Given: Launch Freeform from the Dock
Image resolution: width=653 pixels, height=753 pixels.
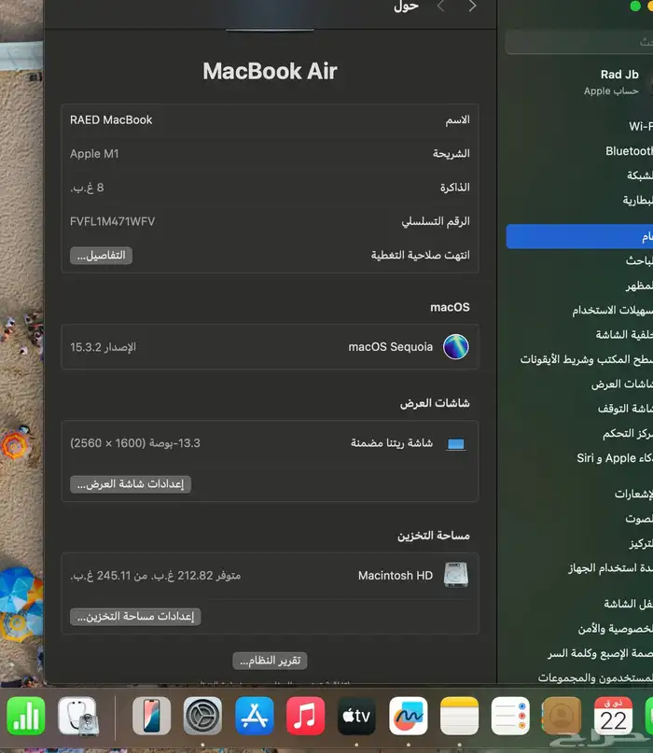Looking at the screenshot, I should (x=409, y=716).
